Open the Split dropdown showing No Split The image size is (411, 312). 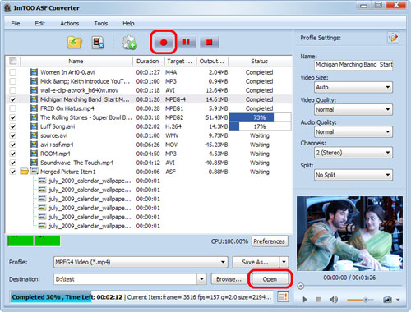click(353, 175)
